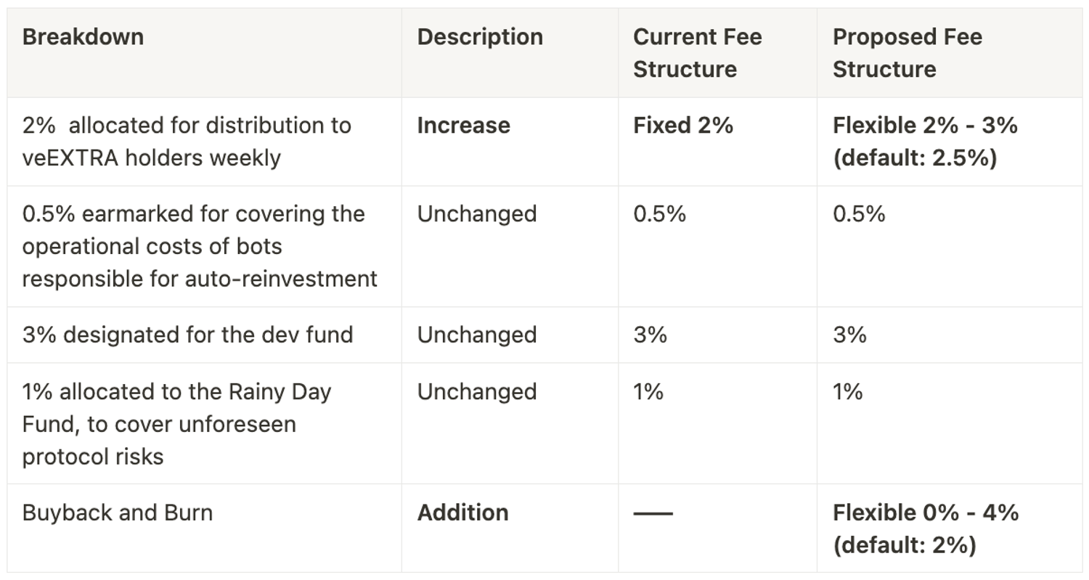This screenshot has width=1089, height=580.
Task: Click the veEXTRA holders distribution text
Action: click(x=187, y=141)
